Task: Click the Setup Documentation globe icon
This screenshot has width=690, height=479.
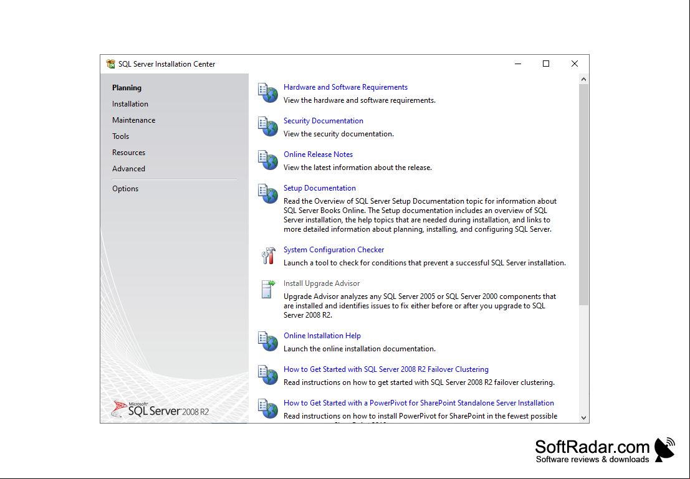Action: (267, 194)
